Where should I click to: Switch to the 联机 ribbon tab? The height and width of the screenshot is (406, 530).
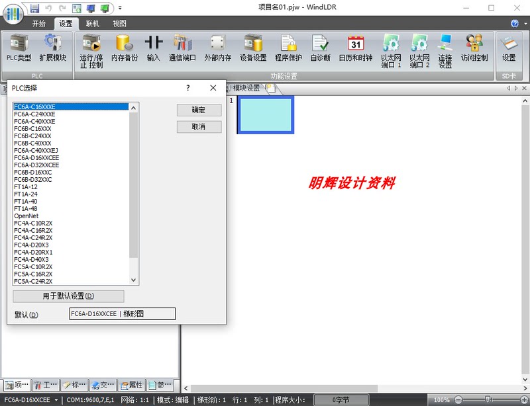pos(92,24)
